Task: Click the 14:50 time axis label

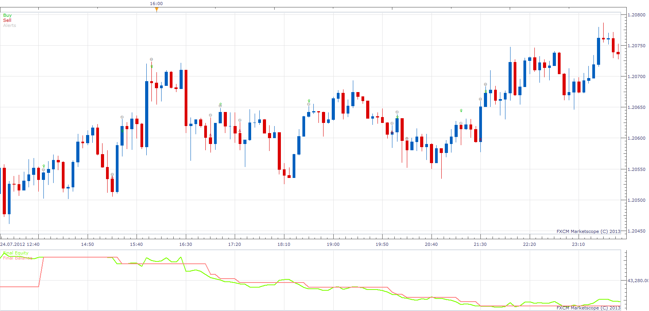Action: (x=87, y=244)
